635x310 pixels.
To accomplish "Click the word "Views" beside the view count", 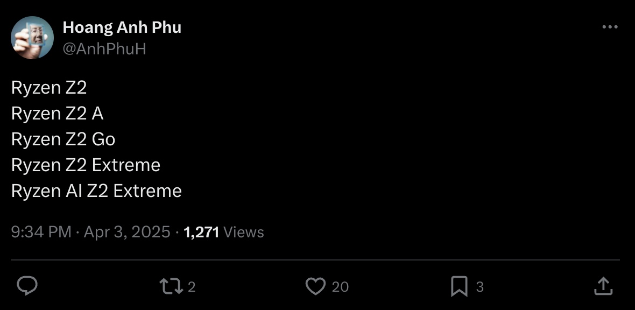I will click(x=243, y=232).
